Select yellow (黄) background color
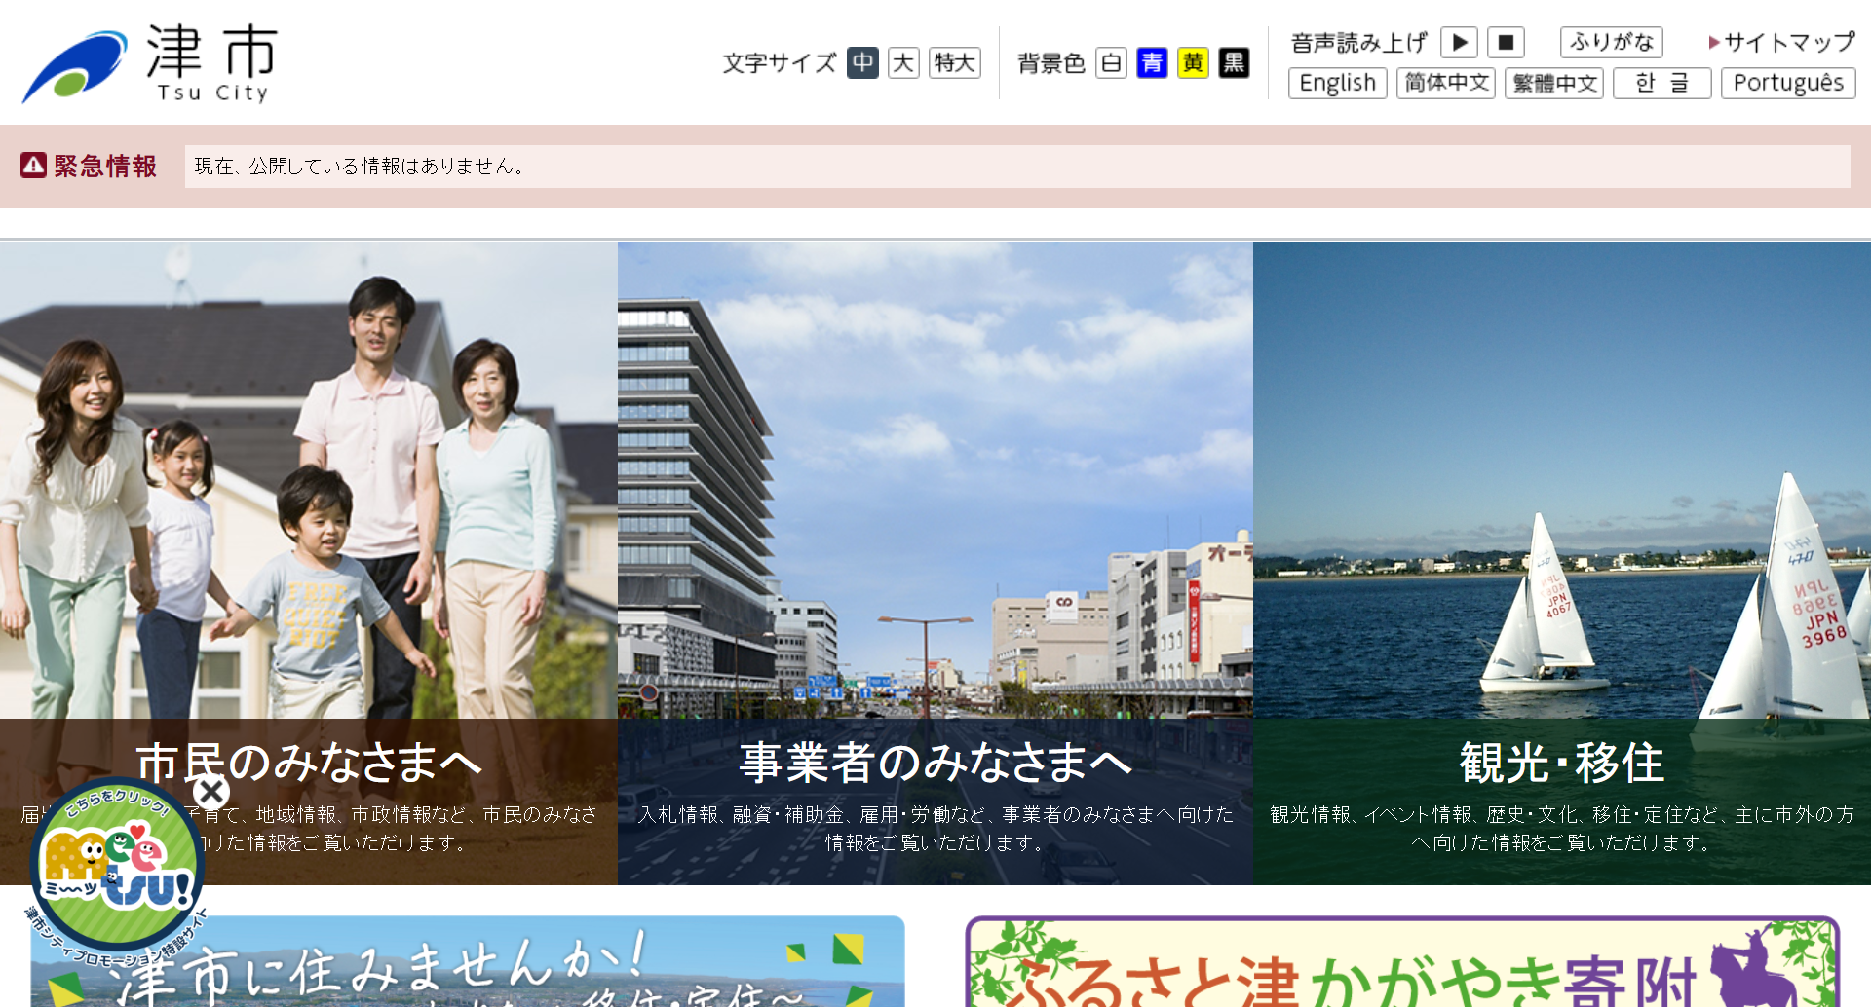This screenshot has height=1007, width=1871. [x=1193, y=63]
